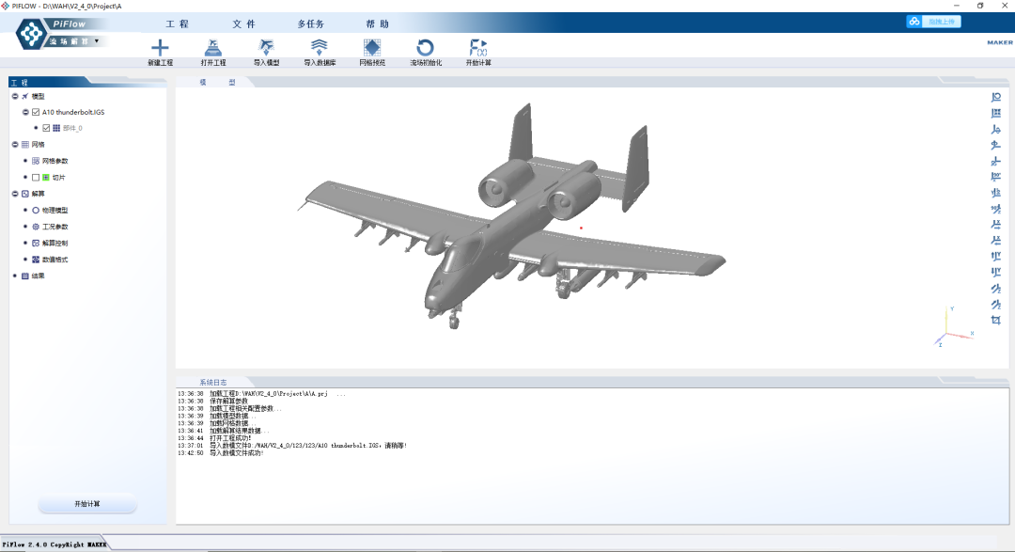The image size is (1015, 552).
Task: Enable the 切片 slice checkbox
Action: [x=36, y=178]
